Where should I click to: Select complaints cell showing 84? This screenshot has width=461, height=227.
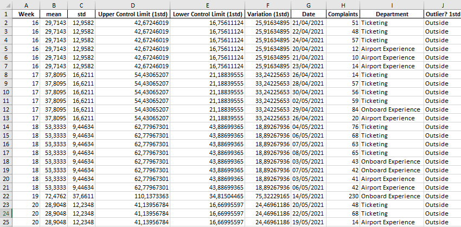coord(343,109)
